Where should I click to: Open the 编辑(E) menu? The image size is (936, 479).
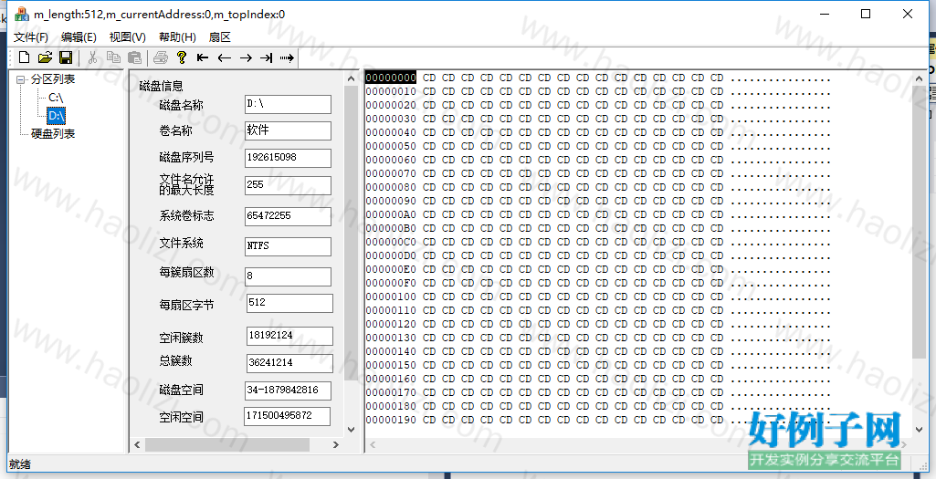pyautogui.click(x=79, y=37)
